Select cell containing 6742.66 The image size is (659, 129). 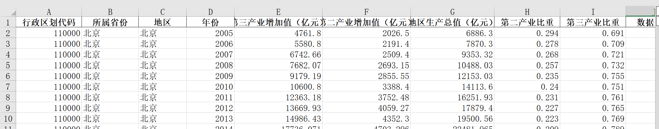[278, 54]
